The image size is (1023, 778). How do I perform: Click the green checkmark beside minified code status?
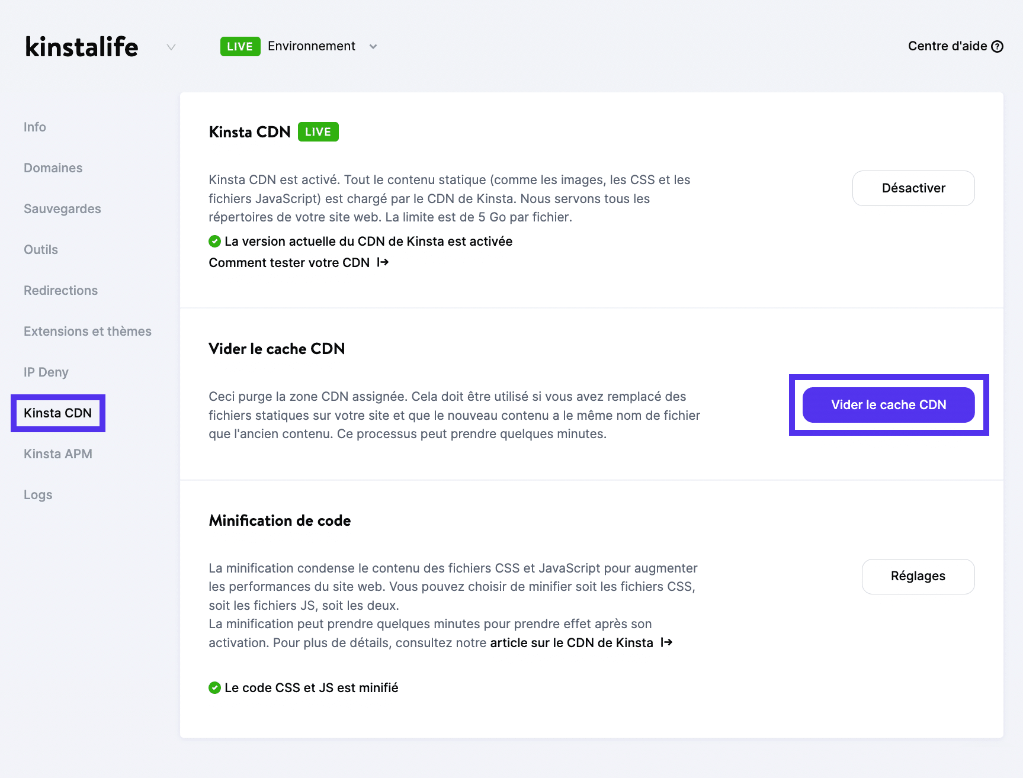pyautogui.click(x=214, y=687)
